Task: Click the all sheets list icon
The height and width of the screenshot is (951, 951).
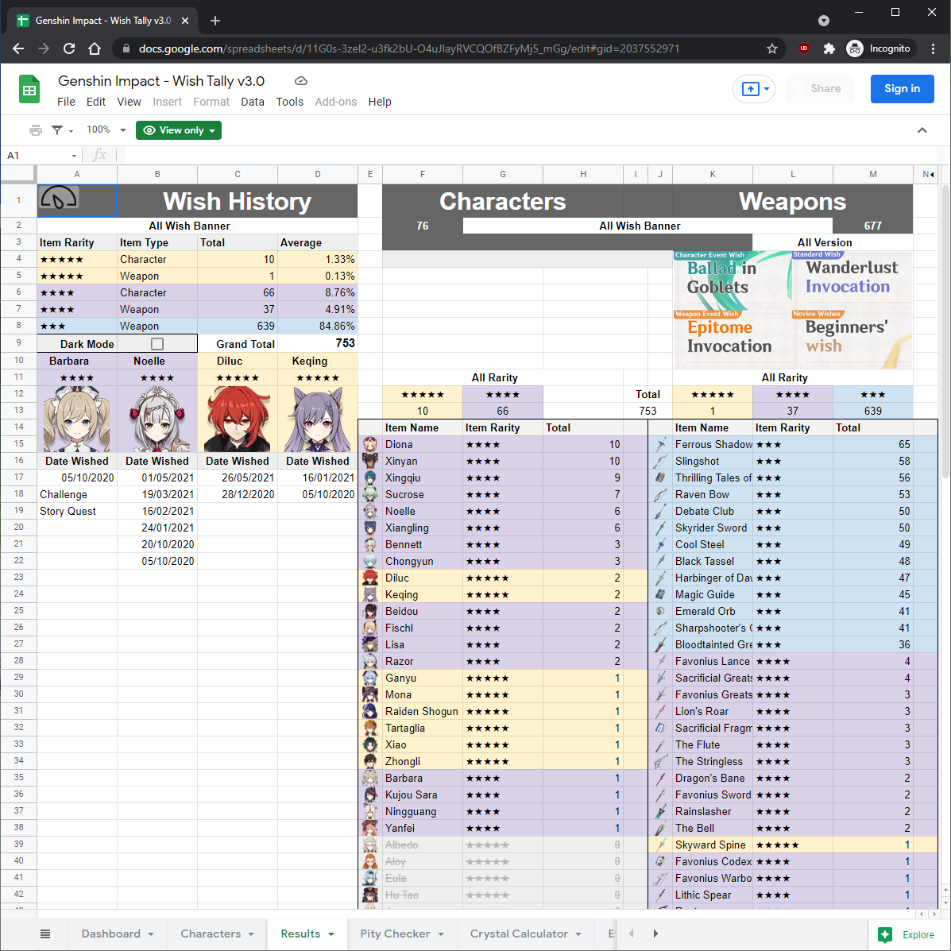Action: pos(45,934)
